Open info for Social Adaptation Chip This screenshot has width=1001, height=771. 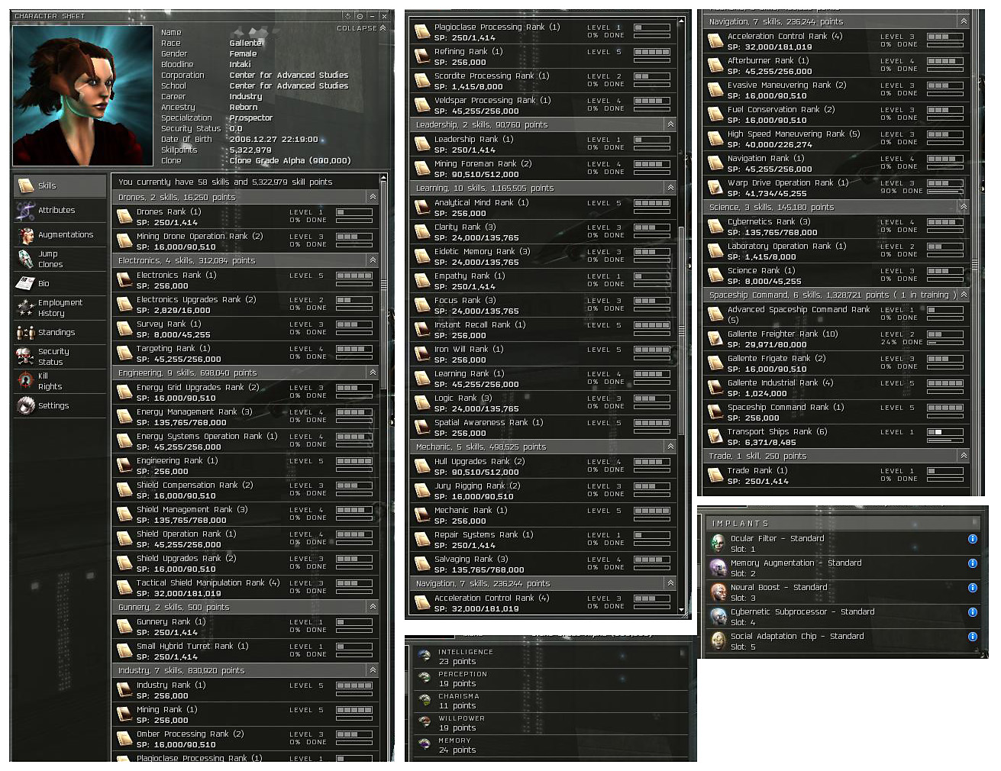[x=972, y=637]
